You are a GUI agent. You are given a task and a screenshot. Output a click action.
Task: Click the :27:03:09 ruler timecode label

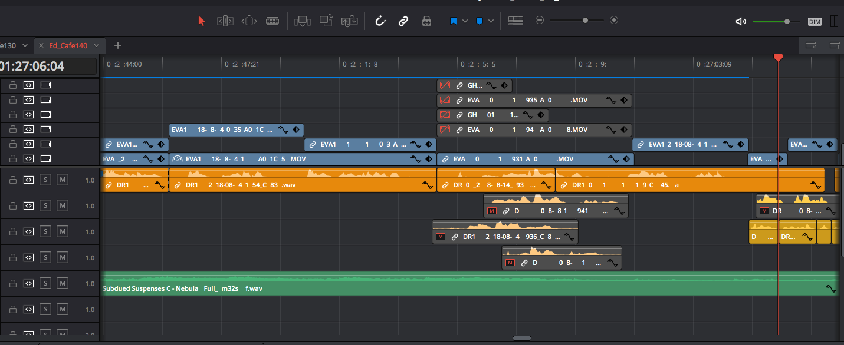point(714,64)
